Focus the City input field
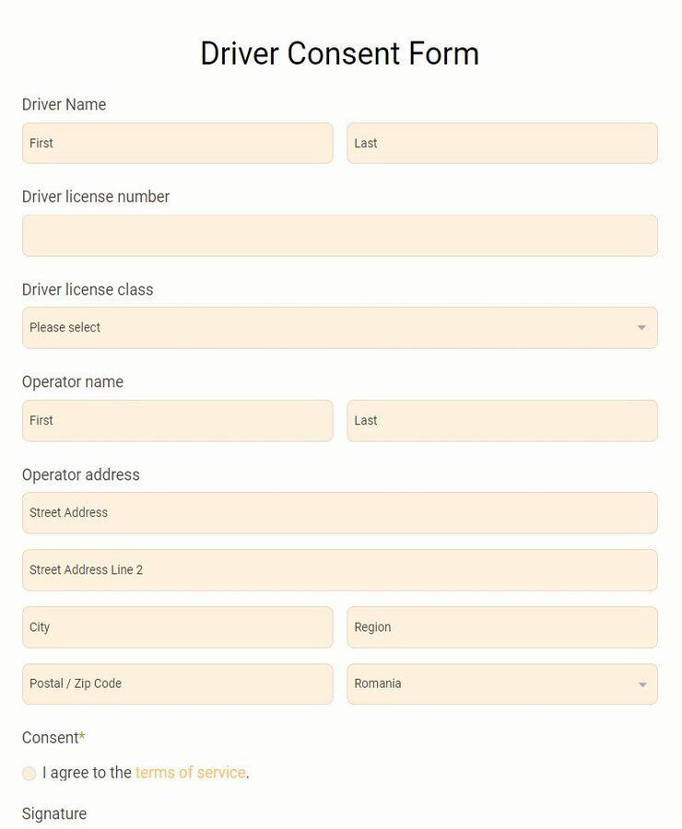The image size is (682, 829). click(177, 627)
